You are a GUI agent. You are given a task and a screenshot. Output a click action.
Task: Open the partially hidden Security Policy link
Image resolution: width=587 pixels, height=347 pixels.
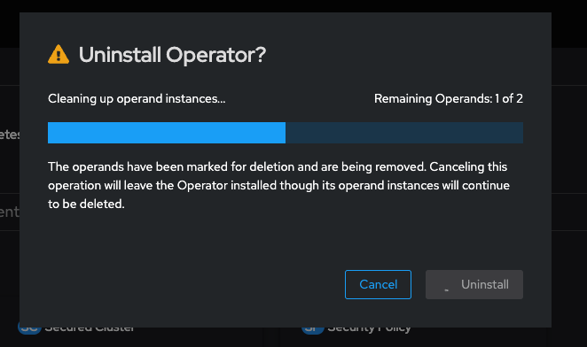tap(369, 330)
